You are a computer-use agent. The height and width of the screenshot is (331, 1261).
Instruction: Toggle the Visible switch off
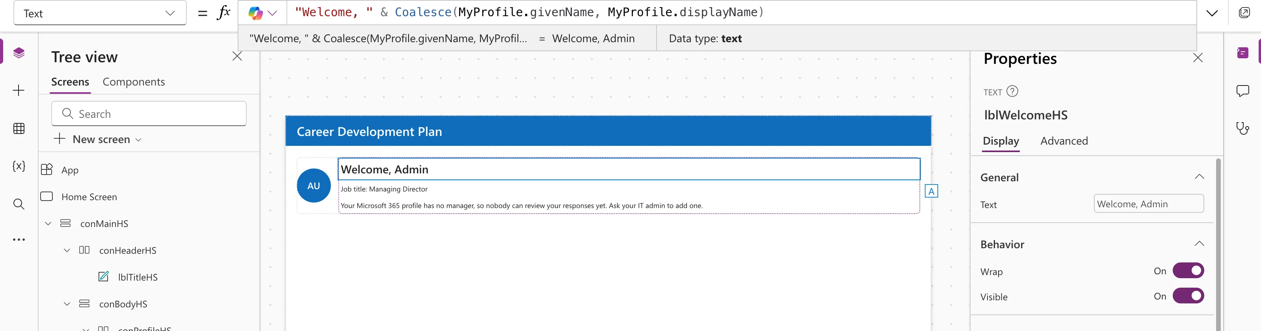(x=1188, y=296)
